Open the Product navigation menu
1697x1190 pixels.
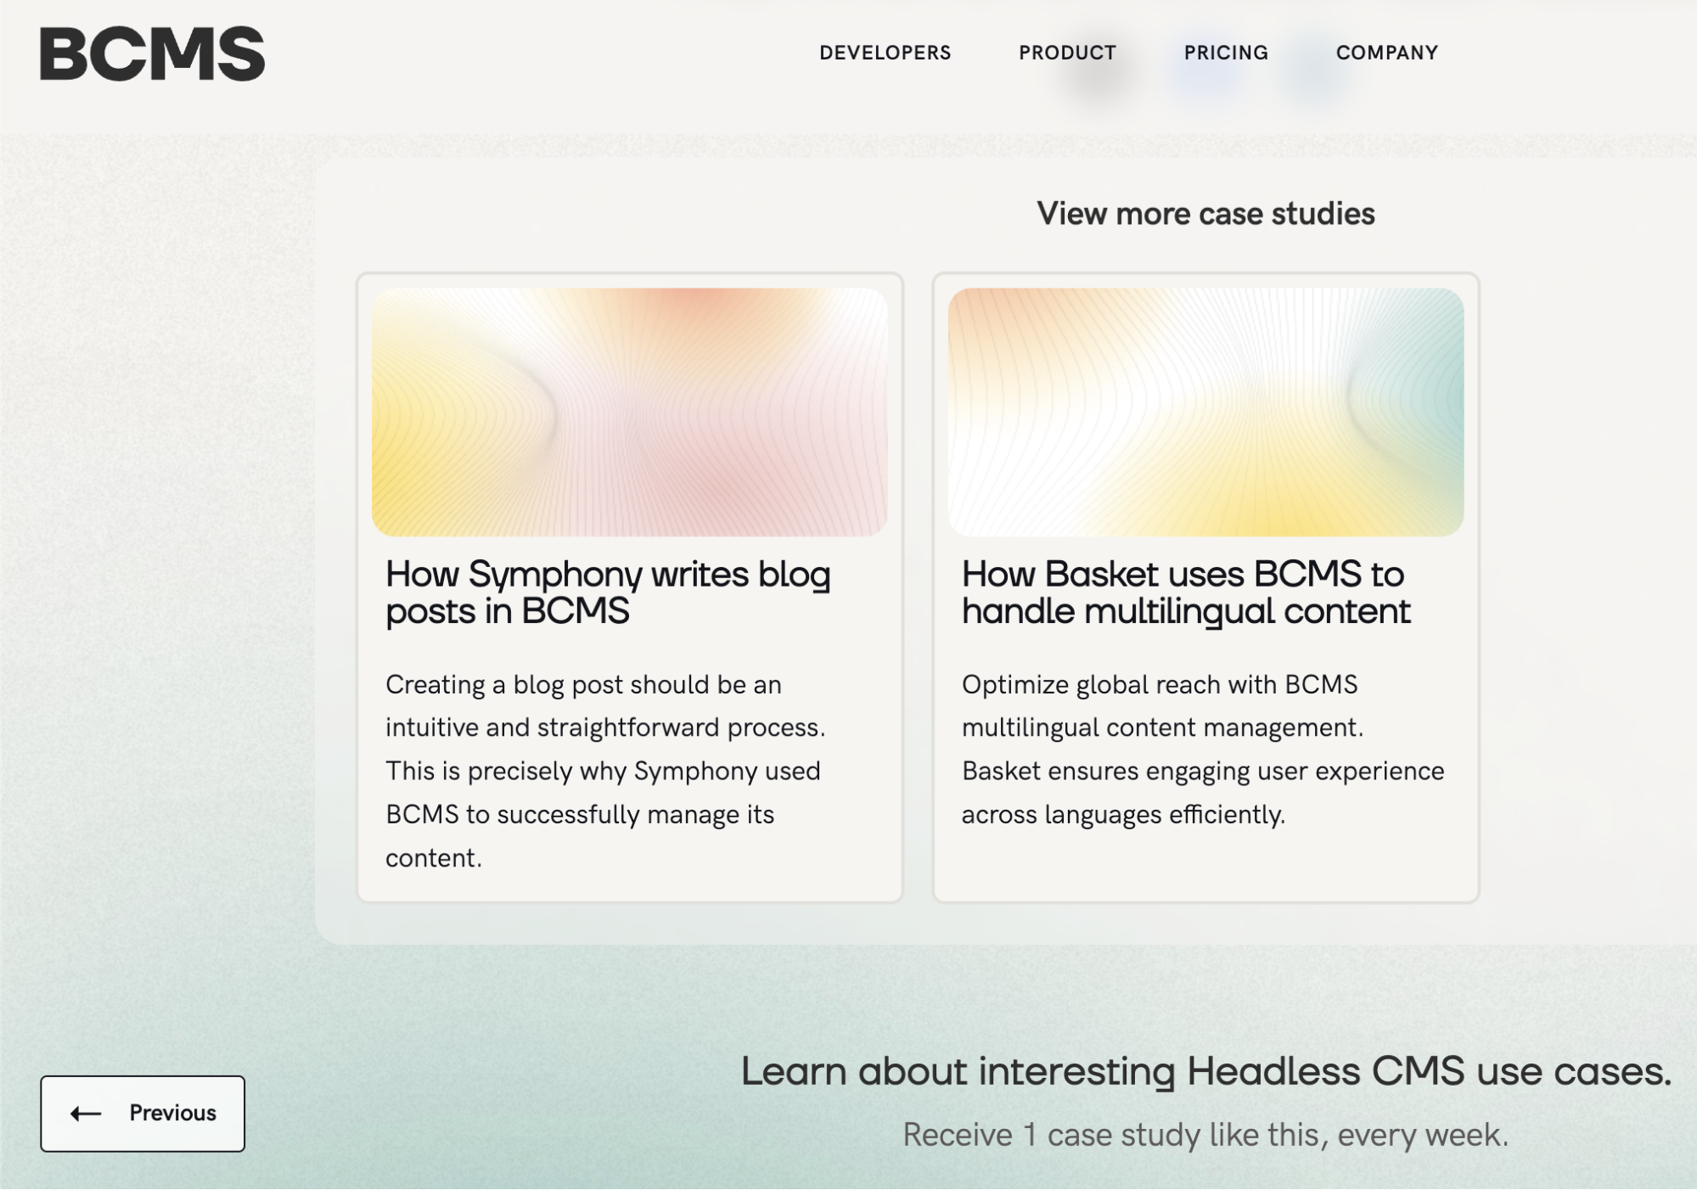click(1067, 53)
